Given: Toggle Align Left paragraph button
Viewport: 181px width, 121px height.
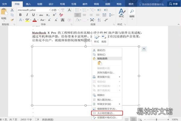Looking at the screenshot, I should [78, 15].
